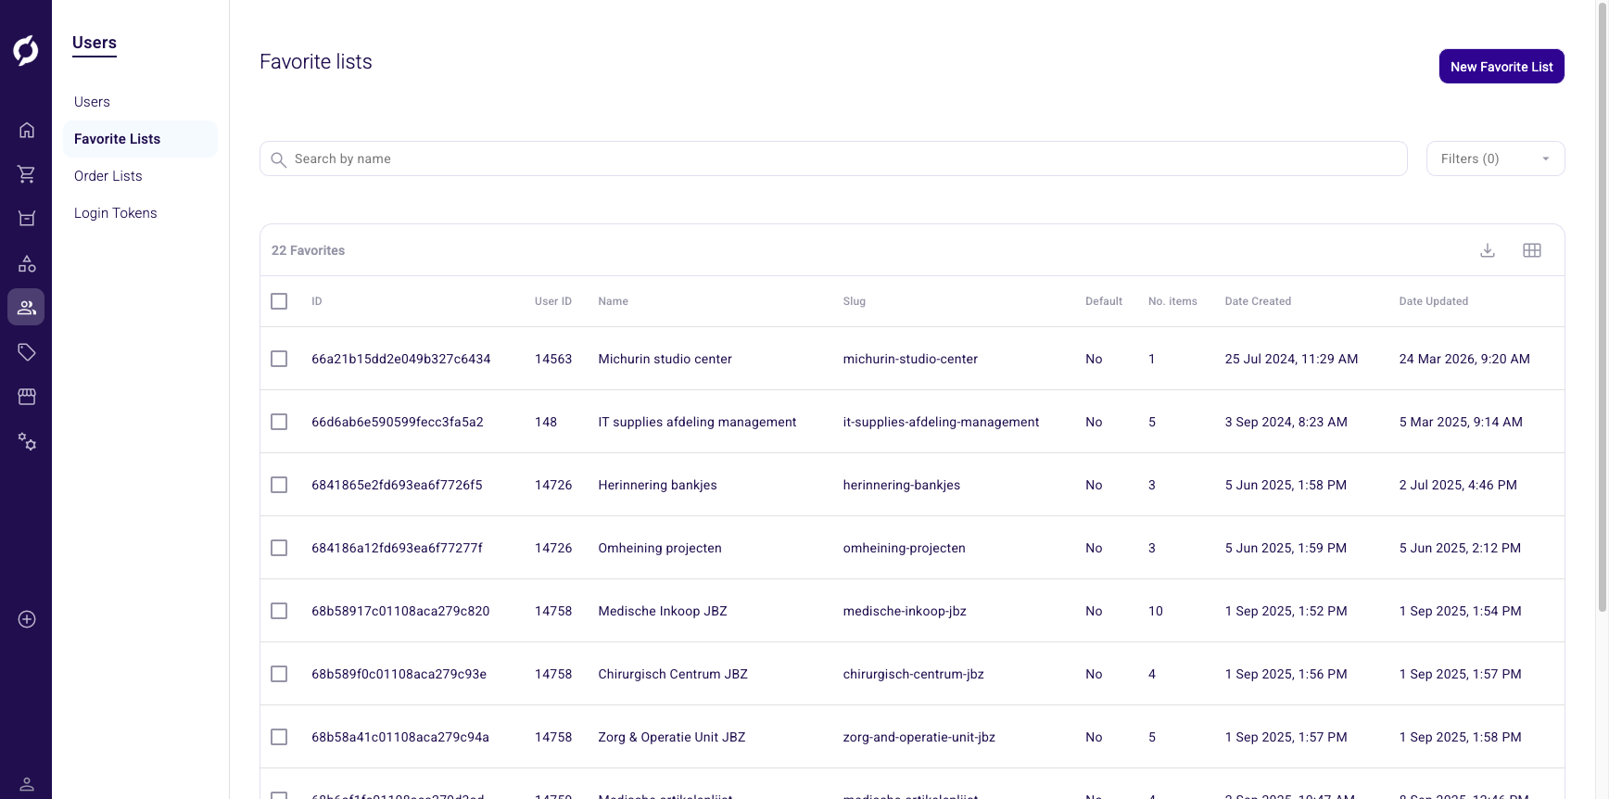Click the New Favorite List button
The height and width of the screenshot is (799, 1609).
tap(1501, 67)
